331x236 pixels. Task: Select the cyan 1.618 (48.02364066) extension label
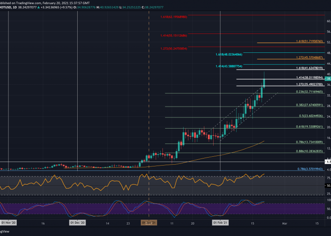[x=229, y=54]
